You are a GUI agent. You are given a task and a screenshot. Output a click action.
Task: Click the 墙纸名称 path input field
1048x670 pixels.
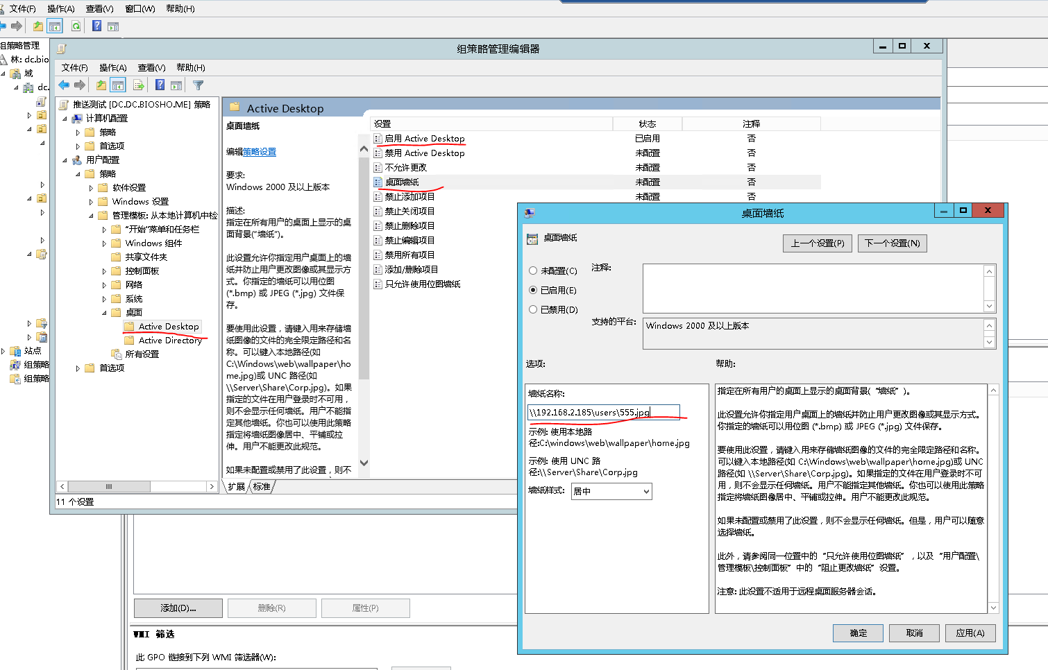tap(602, 413)
